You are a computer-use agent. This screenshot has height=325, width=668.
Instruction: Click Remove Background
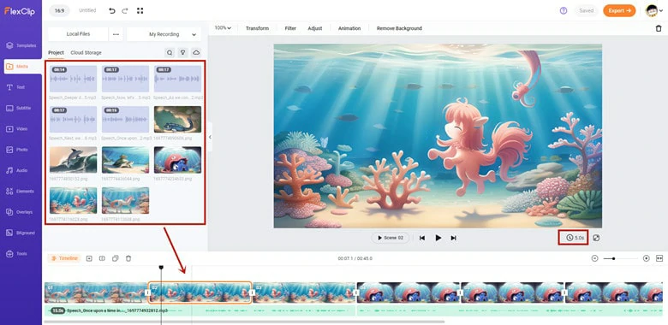point(399,28)
